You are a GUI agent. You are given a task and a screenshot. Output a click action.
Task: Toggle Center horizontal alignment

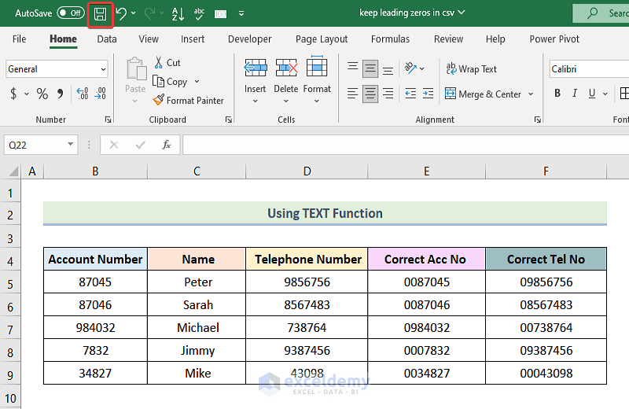(370, 94)
